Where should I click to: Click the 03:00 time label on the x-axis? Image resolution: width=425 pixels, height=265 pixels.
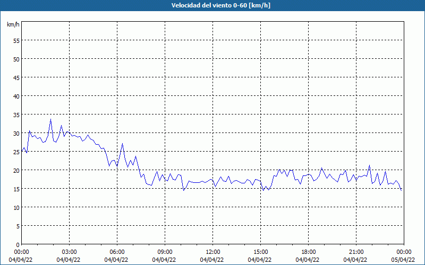pos(70,252)
